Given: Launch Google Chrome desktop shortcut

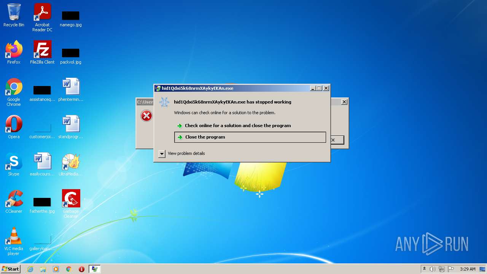Looking at the screenshot, I should coord(14,92).
